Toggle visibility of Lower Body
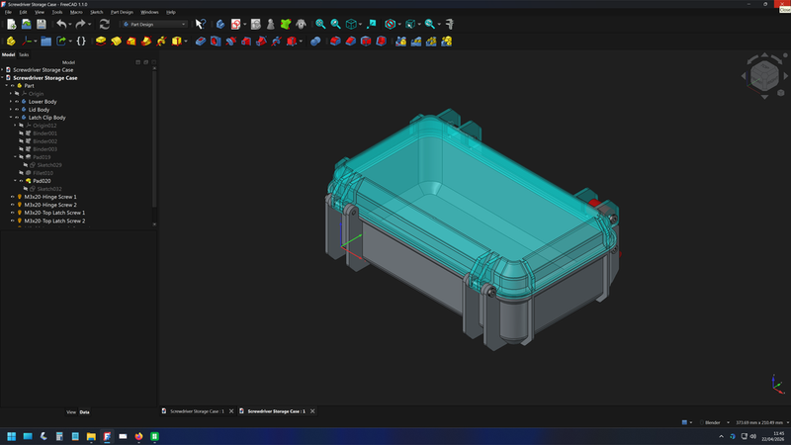The height and width of the screenshot is (445, 791). click(x=17, y=102)
